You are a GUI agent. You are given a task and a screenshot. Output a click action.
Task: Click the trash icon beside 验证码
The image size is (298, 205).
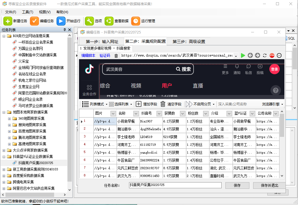tap(116, 56)
